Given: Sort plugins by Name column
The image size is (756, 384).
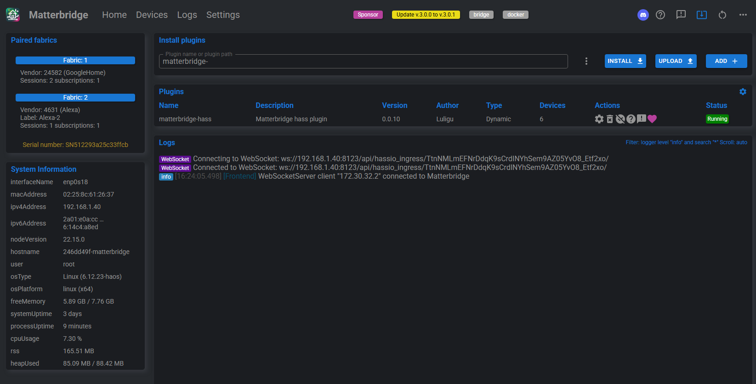Looking at the screenshot, I should tap(169, 106).
